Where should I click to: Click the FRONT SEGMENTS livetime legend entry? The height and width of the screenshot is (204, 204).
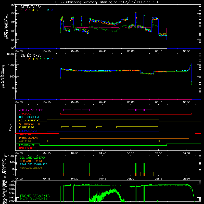tap(35, 196)
